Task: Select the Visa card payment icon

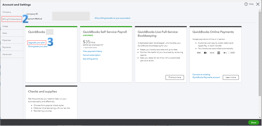Action: coord(199,53)
